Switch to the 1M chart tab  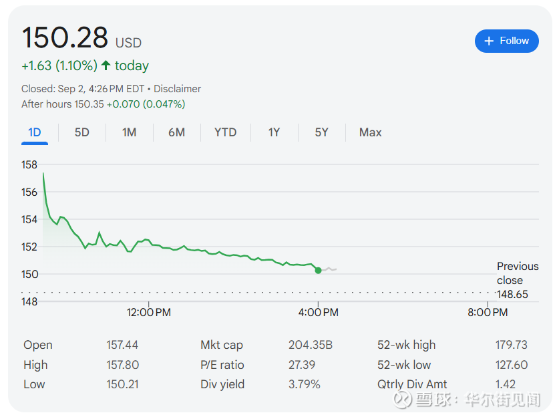click(129, 132)
